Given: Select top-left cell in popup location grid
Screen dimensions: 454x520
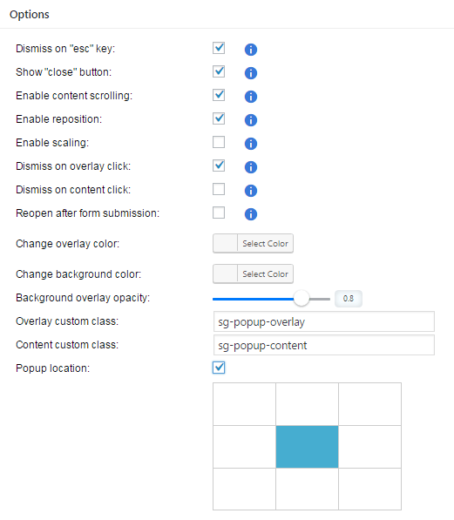Looking at the screenshot, I should [x=244, y=404].
